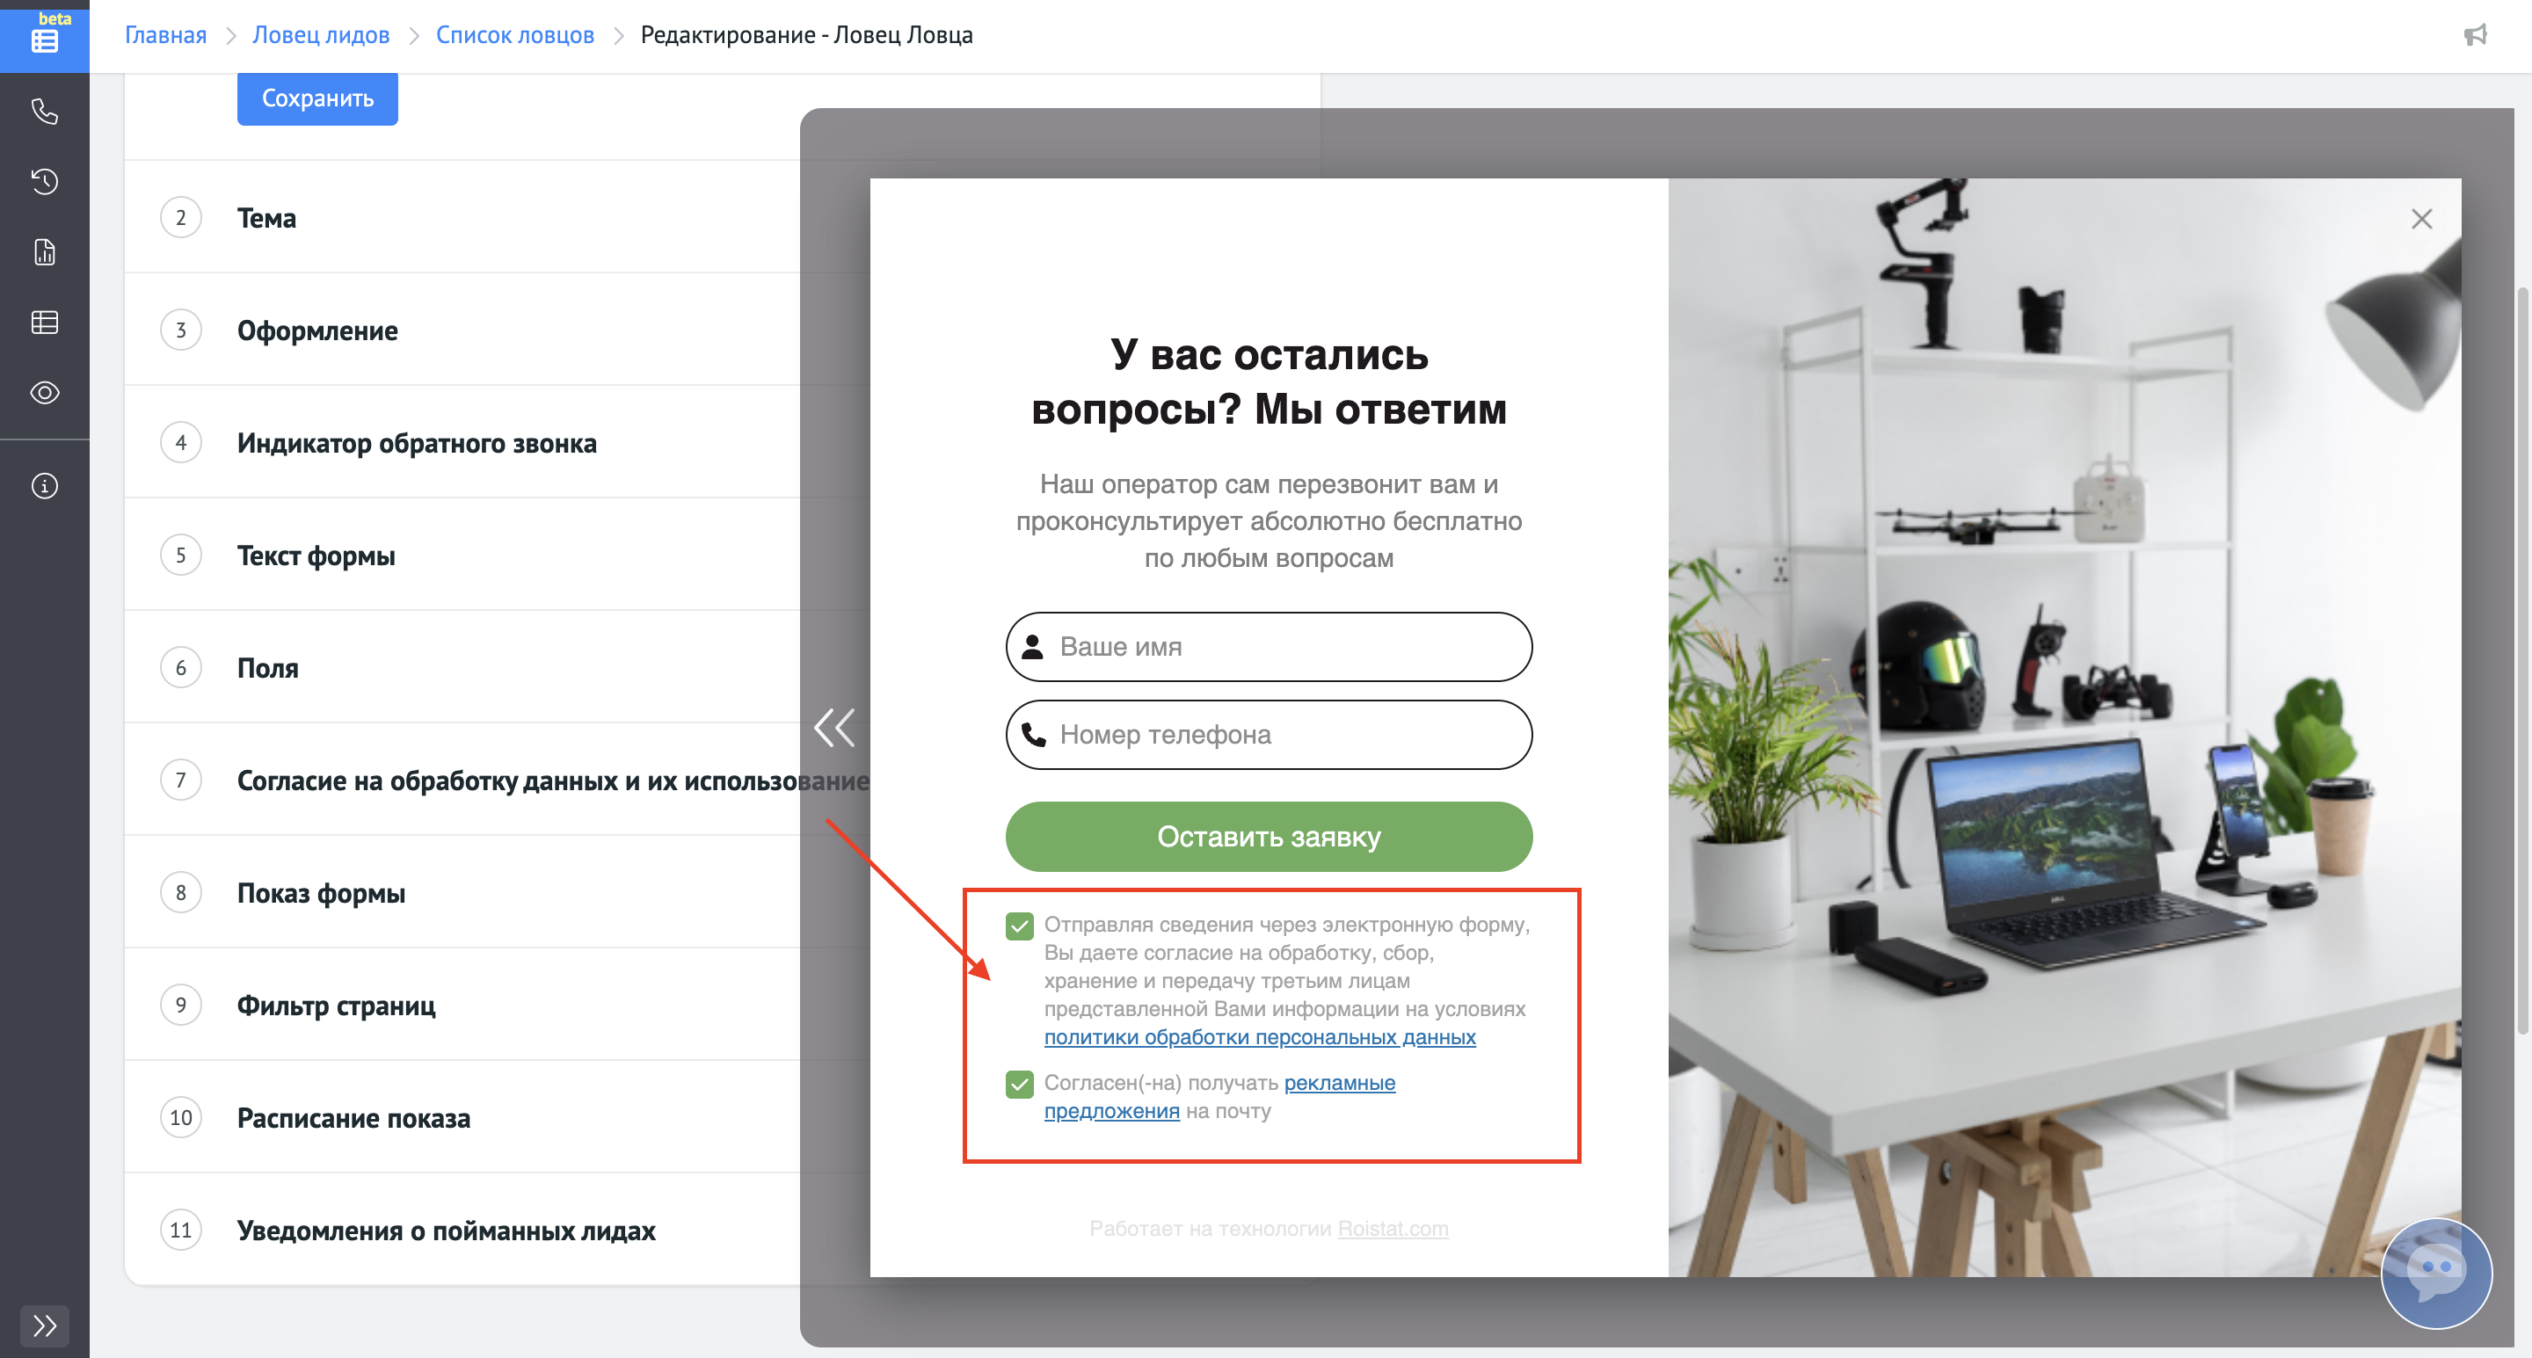This screenshot has height=1358, width=2532.
Task: Click the Редактирование - Ловец Ловца breadcrumb text
Action: (x=806, y=35)
